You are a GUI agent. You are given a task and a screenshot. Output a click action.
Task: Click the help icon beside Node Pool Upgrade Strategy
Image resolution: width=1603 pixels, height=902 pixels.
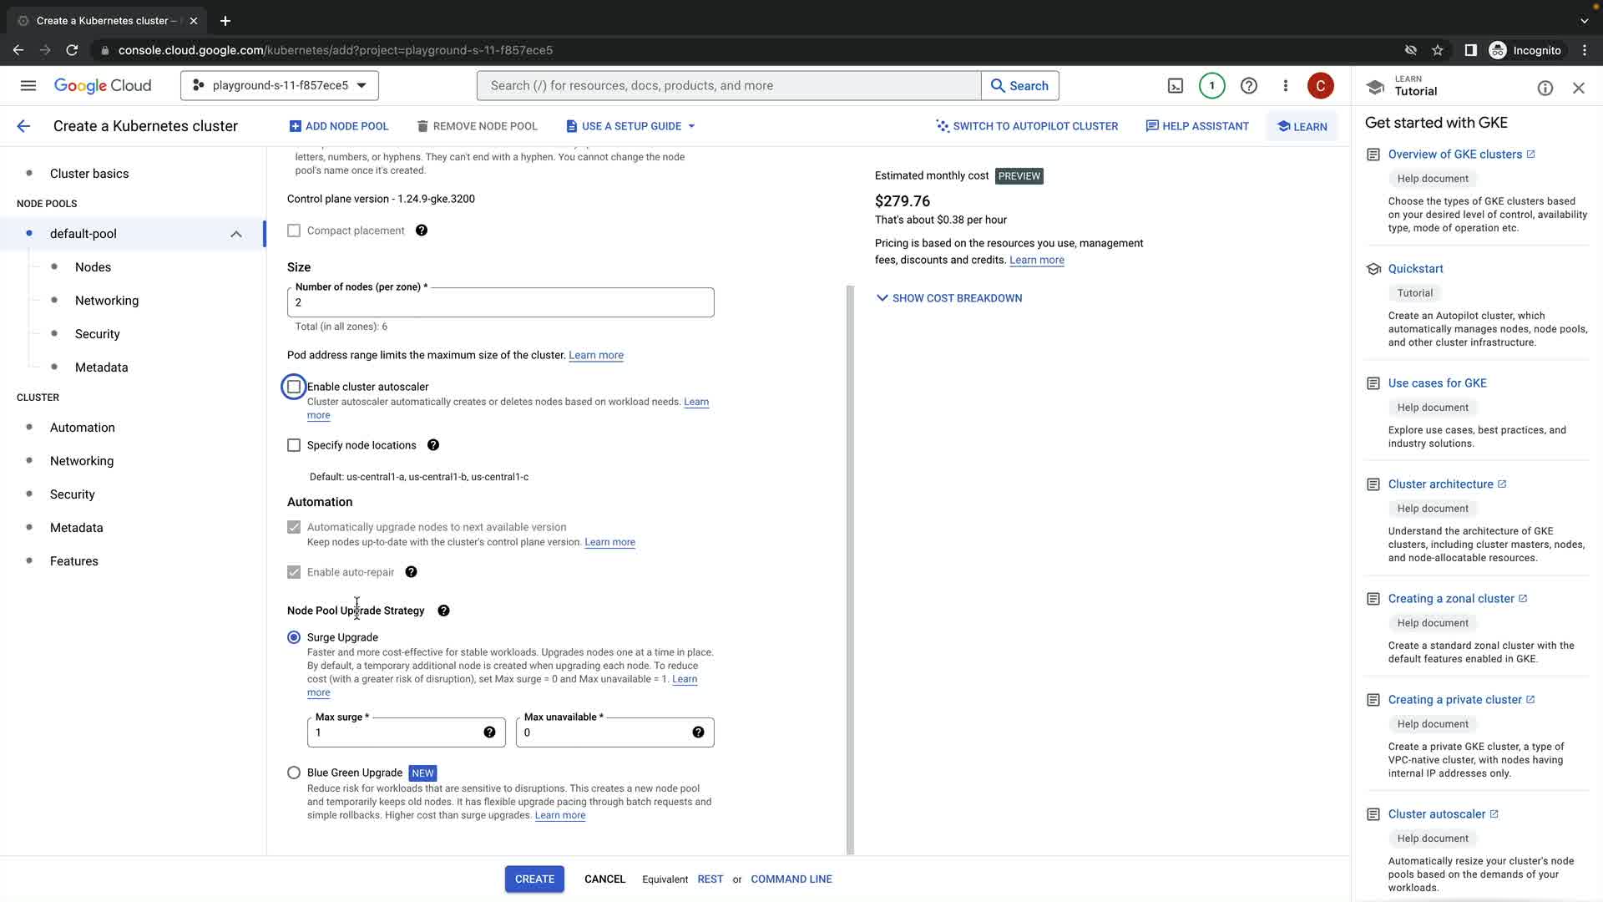443,611
